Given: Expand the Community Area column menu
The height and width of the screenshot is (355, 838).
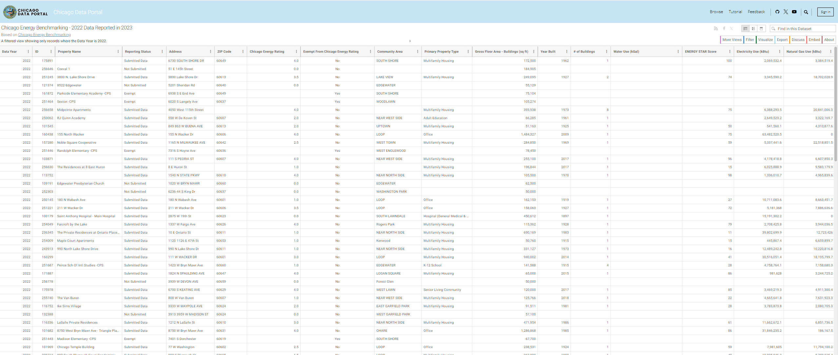Looking at the screenshot, I should pyautogui.click(x=417, y=51).
